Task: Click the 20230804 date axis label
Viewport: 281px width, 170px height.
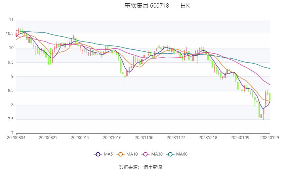Action: [16, 138]
